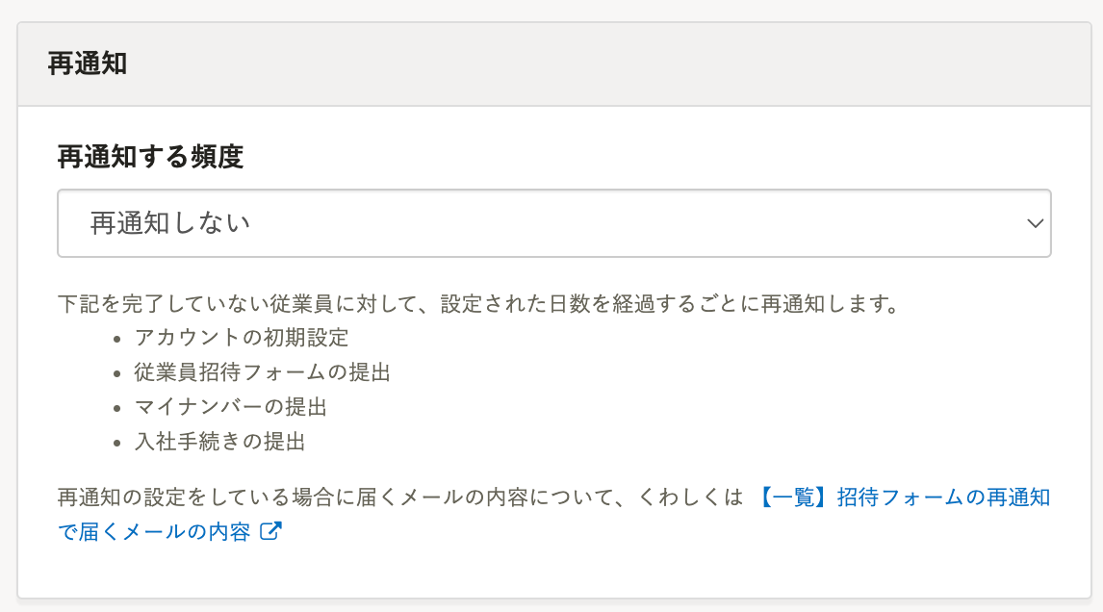Click the chevron arrow of the frequency dropdown
Screen dimensions: 1103x612
click(1036, 223)
